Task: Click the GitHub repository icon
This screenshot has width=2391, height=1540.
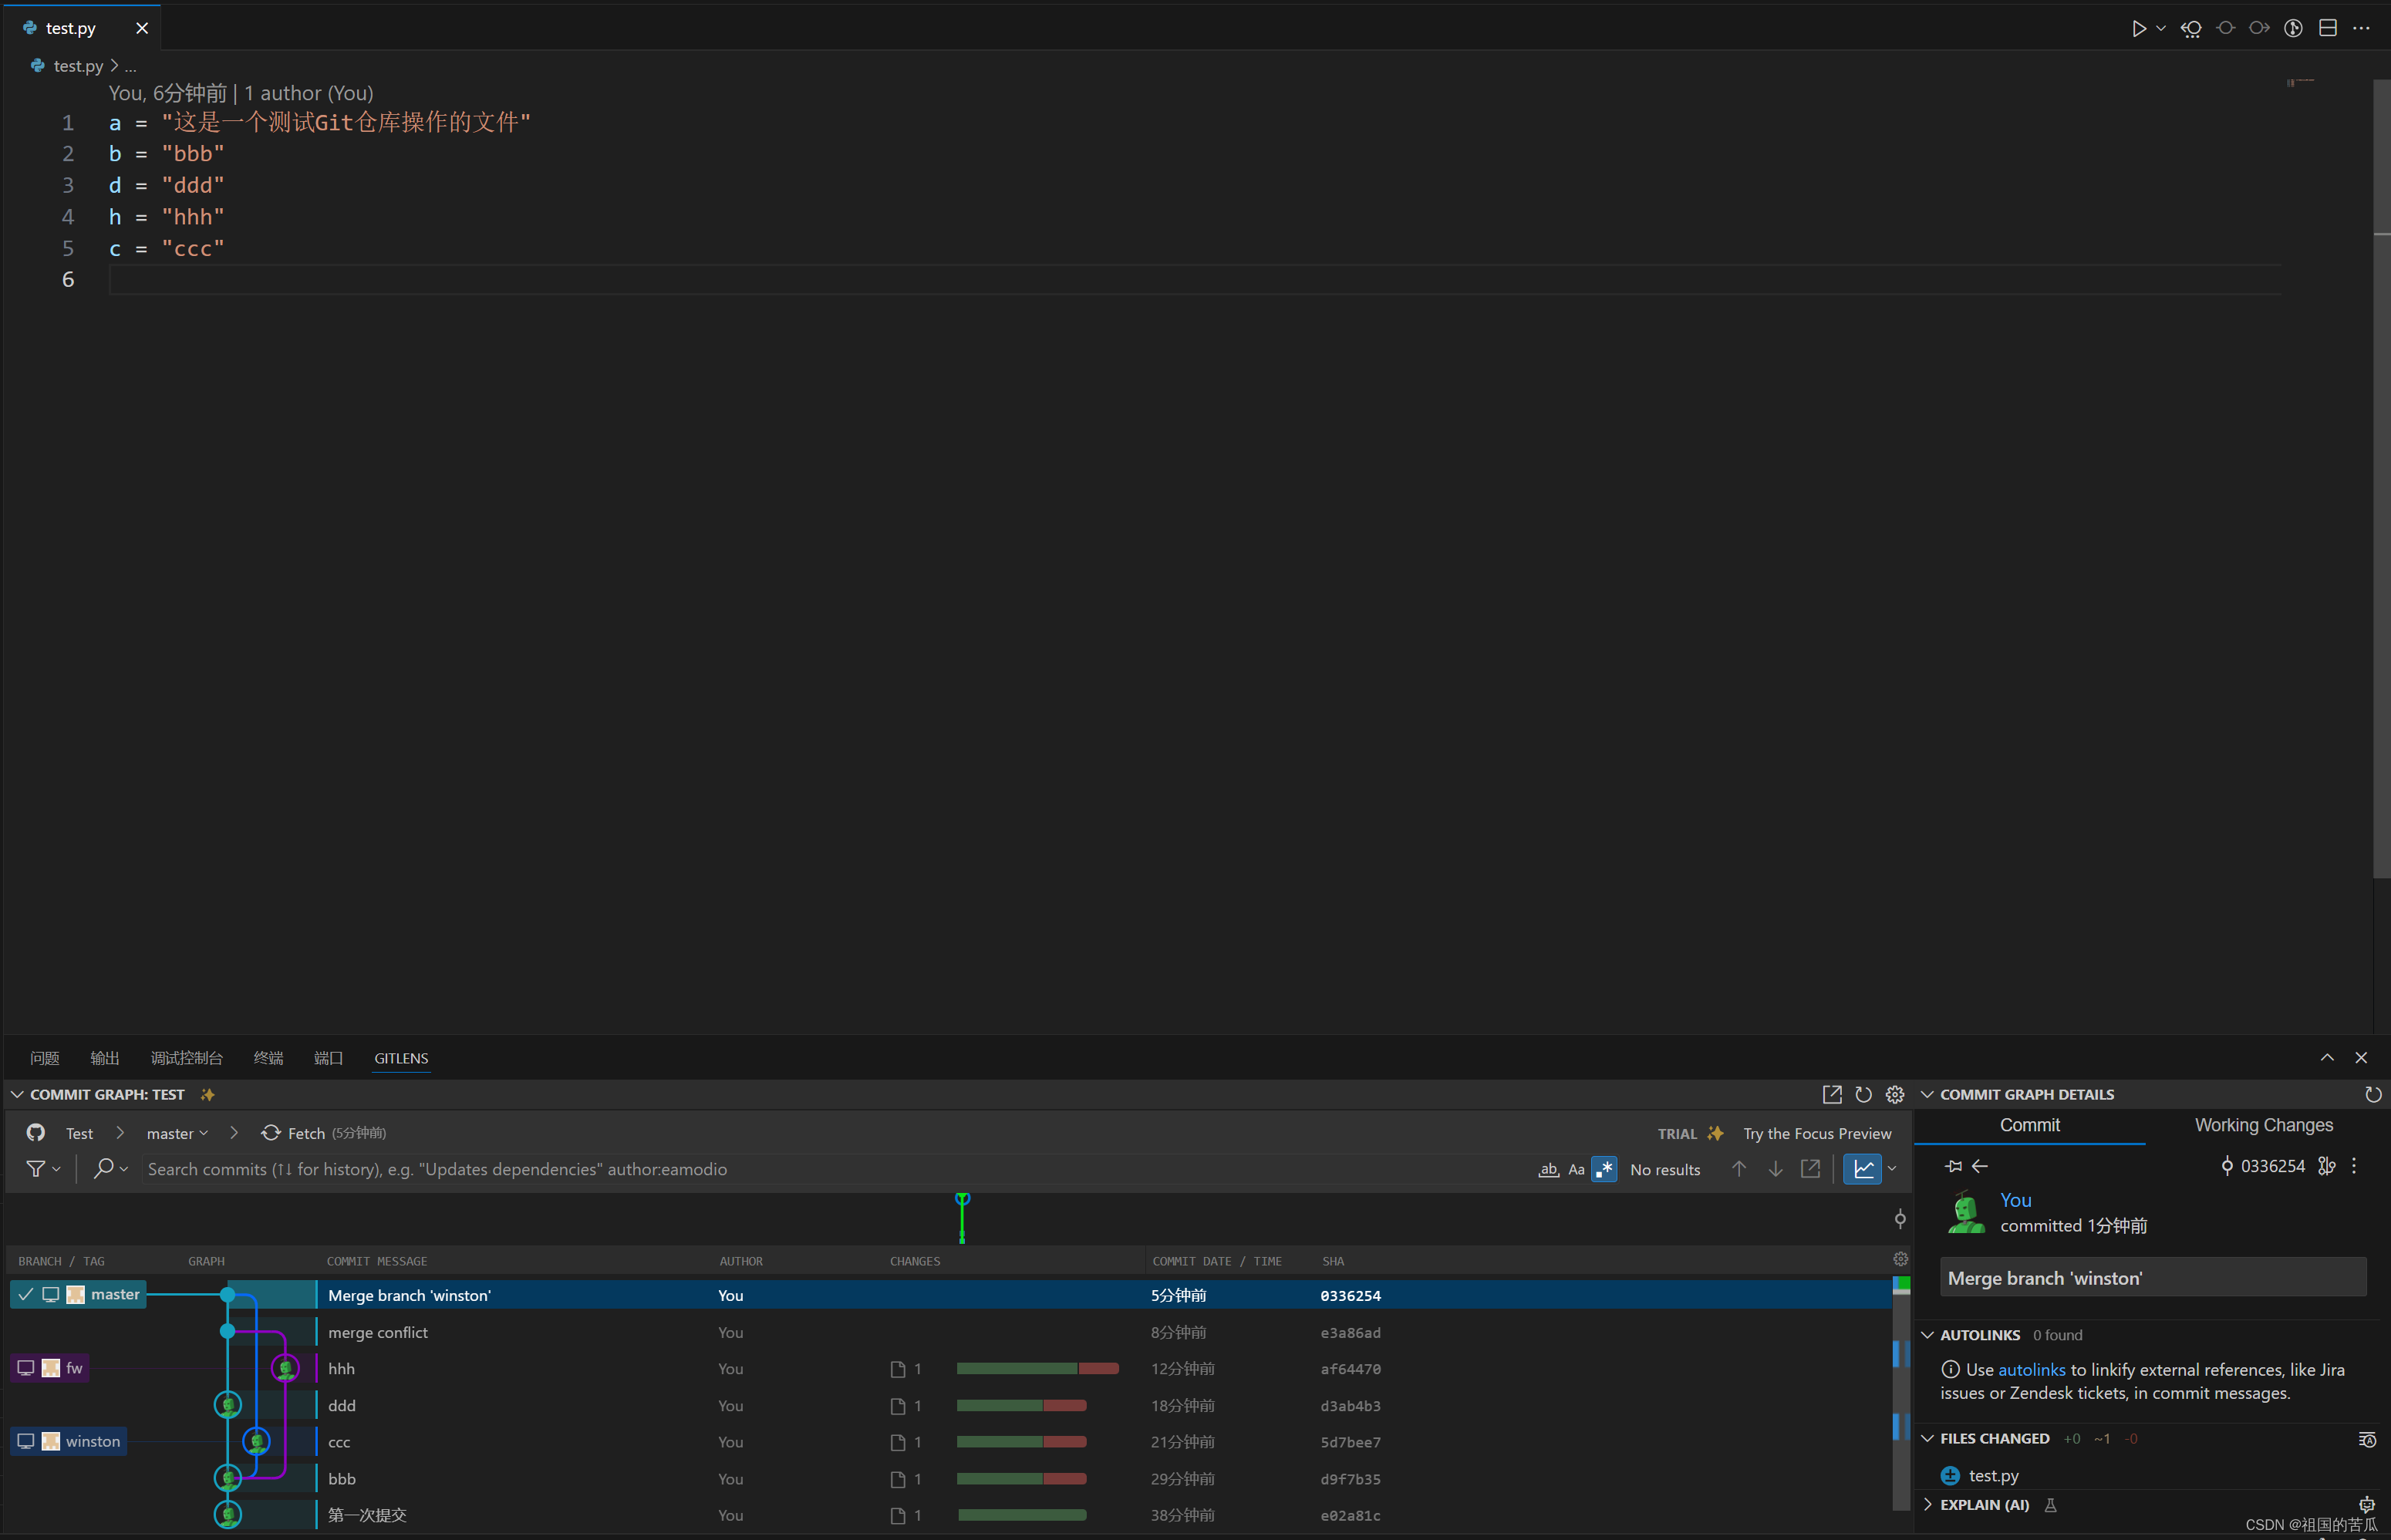Action: click(36, 1132)
